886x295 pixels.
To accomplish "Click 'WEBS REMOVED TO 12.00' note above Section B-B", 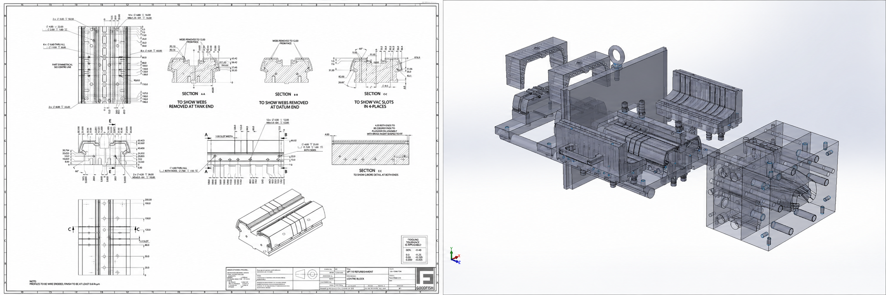I will pos(285,42).
